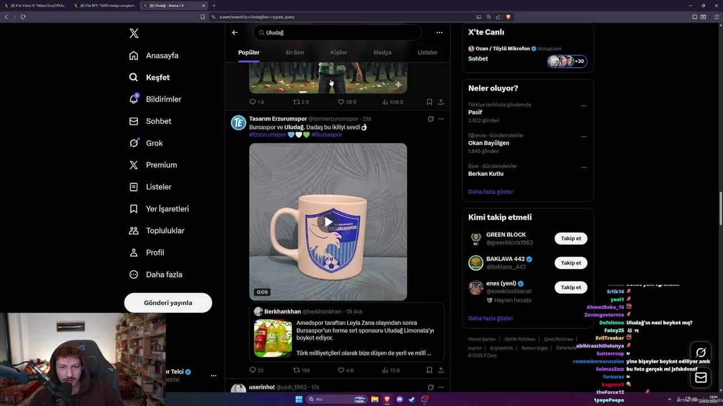The width and height of the screenshot is (723, 406).
Task: Follow enes (yeni) with Takip et
Action: tap(570, 287)
